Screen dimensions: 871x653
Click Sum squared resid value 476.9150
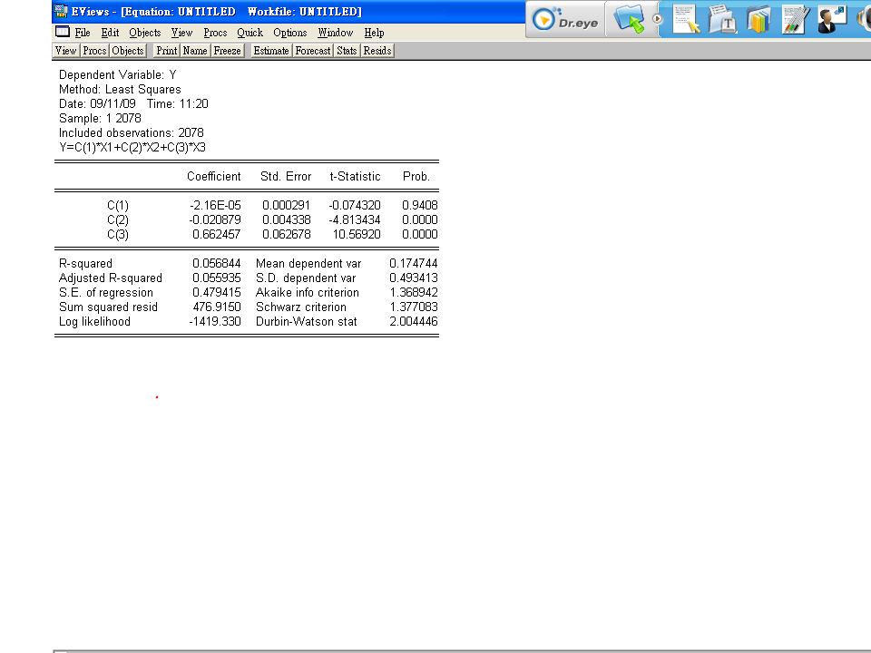coord(217,307)
